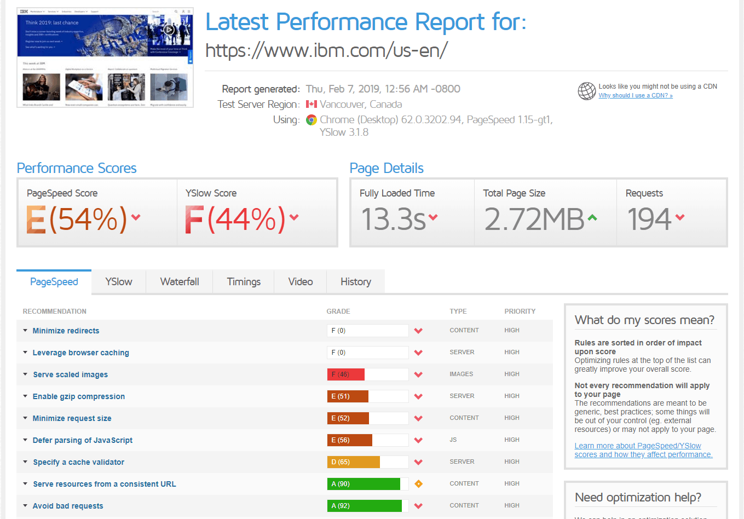Click the GRADE column header
The height and width of the screenshot is (519, 744).
coord(338,312)
